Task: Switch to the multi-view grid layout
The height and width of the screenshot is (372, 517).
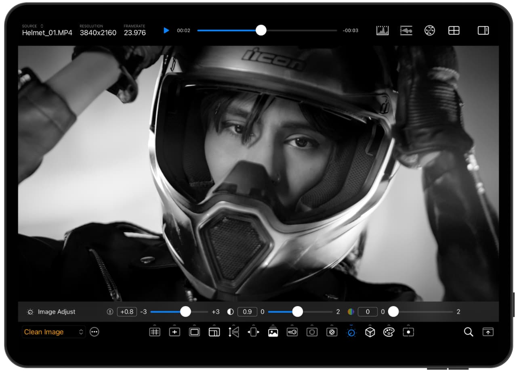Action: coord(454,30)
